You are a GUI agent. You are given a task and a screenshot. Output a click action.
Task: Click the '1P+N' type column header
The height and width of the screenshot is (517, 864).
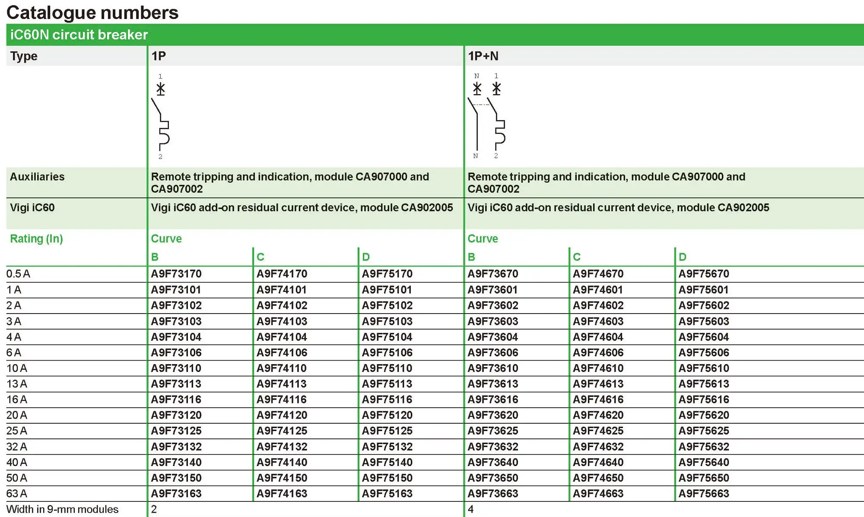coord(483,56)
